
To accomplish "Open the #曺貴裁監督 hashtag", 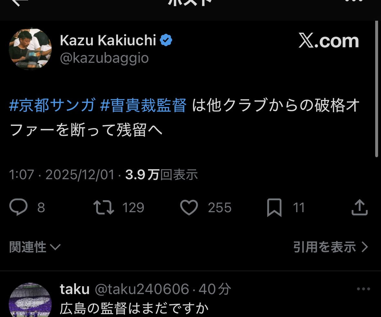I will [x=143, y=105].
